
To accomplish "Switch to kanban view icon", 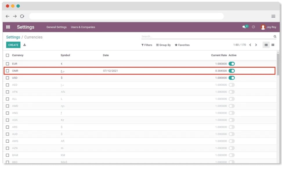I will (273, 45).
